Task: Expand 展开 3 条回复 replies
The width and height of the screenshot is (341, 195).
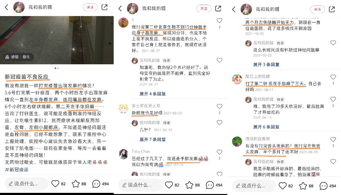Action: [266, 65]
